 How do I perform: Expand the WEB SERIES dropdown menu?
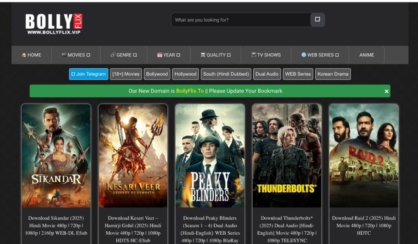tap(320, 55)
